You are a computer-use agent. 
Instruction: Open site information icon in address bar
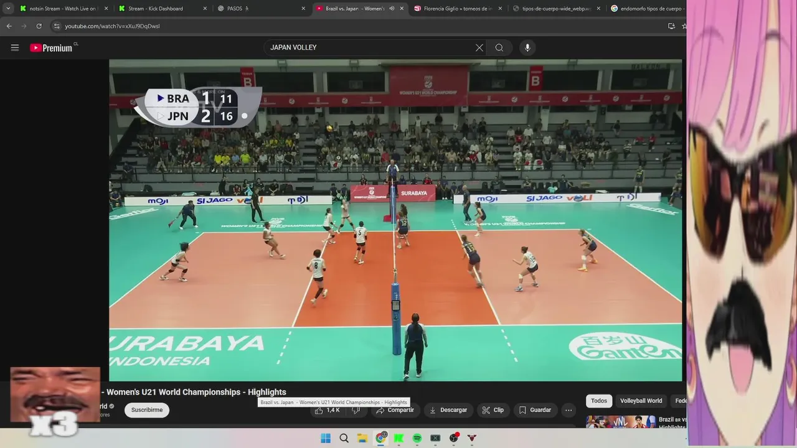click(x=57, y=26)
